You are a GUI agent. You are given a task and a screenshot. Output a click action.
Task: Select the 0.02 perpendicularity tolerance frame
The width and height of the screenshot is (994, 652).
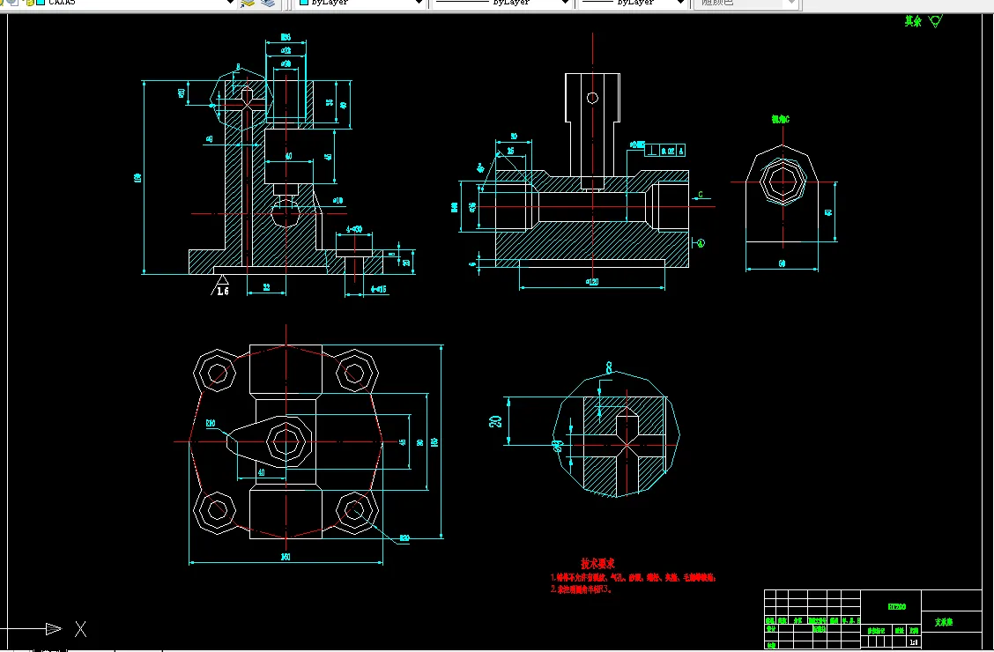[665, 151]
